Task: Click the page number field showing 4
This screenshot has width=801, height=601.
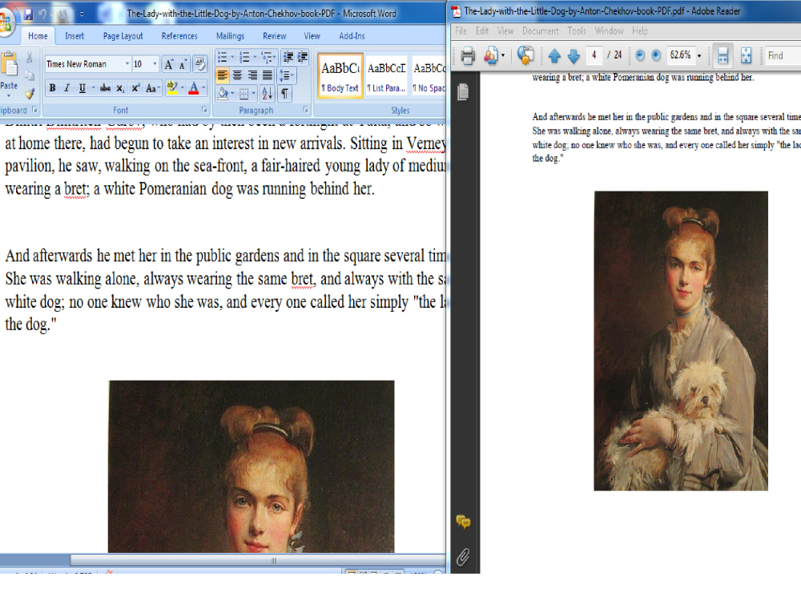Action: pyautogui.click(x=594, y=54)
